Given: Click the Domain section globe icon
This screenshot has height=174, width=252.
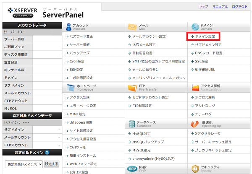Looking at the screenshot, I should pos(195,26).
